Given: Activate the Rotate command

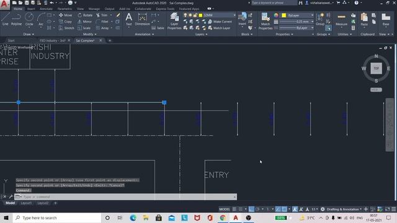Looking at the screenshot, I should coord(85,15).
